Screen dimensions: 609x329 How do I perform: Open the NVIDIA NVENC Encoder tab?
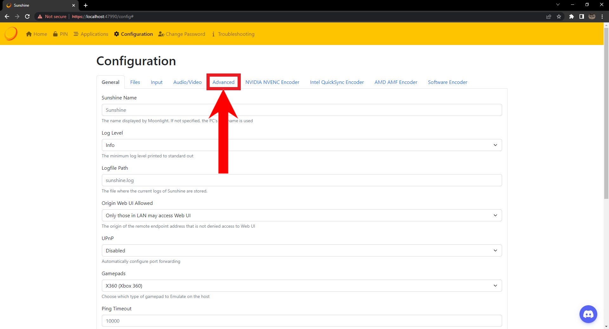(x=272, y=82)
